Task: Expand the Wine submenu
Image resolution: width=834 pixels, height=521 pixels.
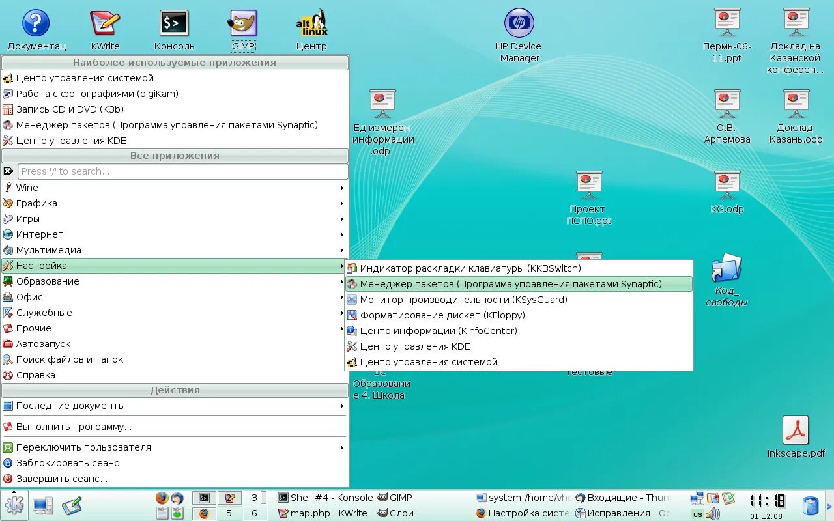Action: (175, 188)
